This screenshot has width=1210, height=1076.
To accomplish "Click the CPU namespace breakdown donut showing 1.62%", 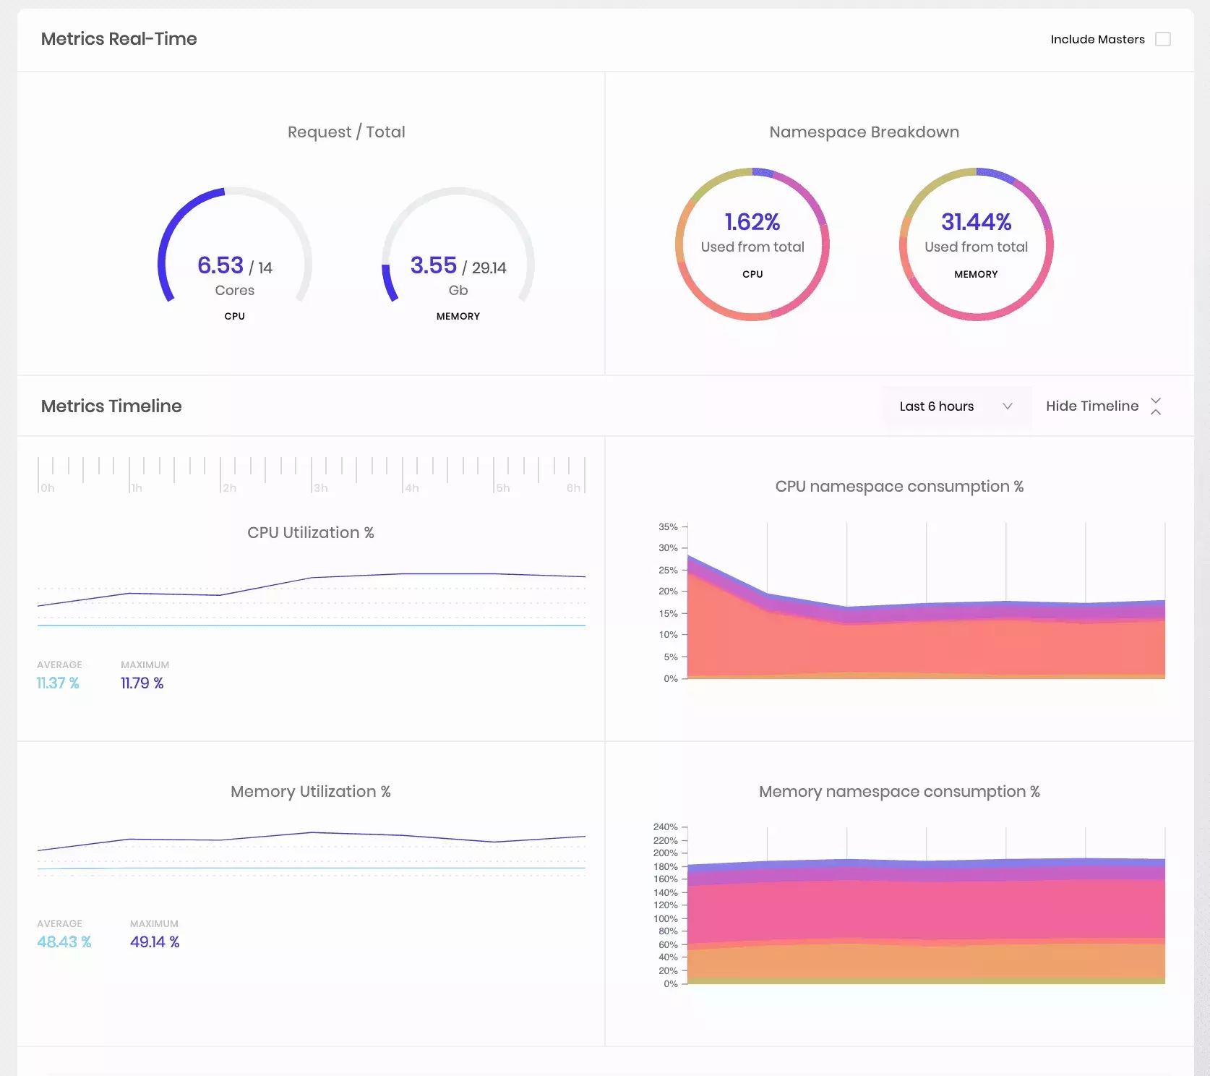I will [x=752, y=244].
